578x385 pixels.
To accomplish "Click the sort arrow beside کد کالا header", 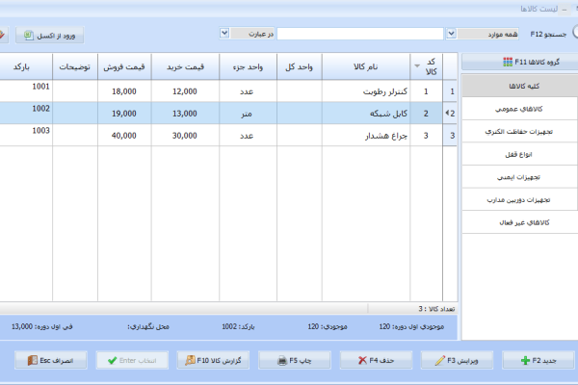I will pyautogui.click(x=417, y=66).
